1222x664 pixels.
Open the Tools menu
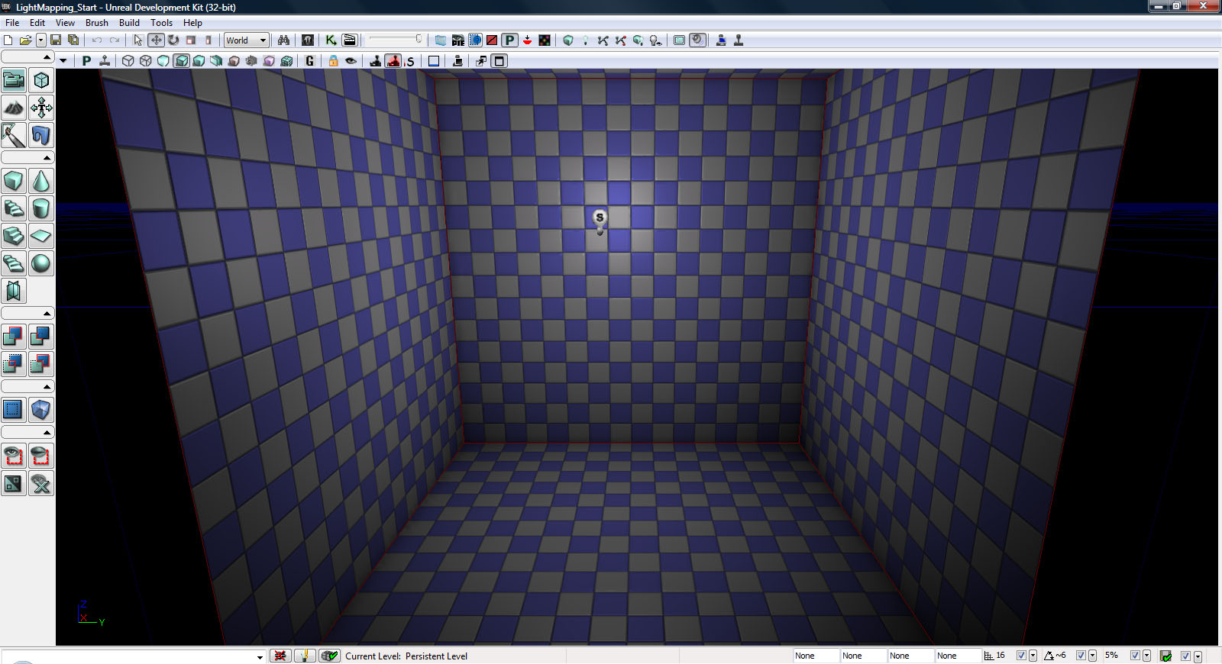(161, 23)
